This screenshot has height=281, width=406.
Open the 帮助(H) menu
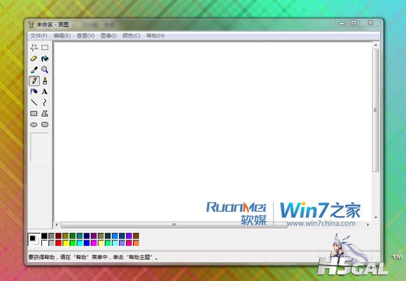(x=155, y=36)
